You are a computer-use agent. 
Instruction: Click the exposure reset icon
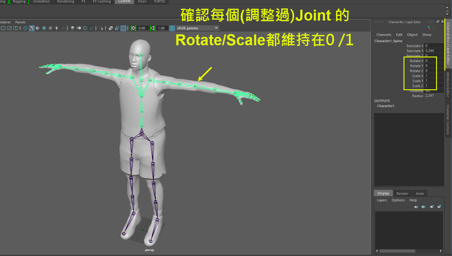click(x=133, y=28)
